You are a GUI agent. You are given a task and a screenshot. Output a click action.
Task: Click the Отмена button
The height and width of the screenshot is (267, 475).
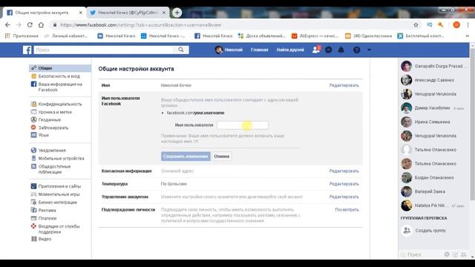click(222, 156)
